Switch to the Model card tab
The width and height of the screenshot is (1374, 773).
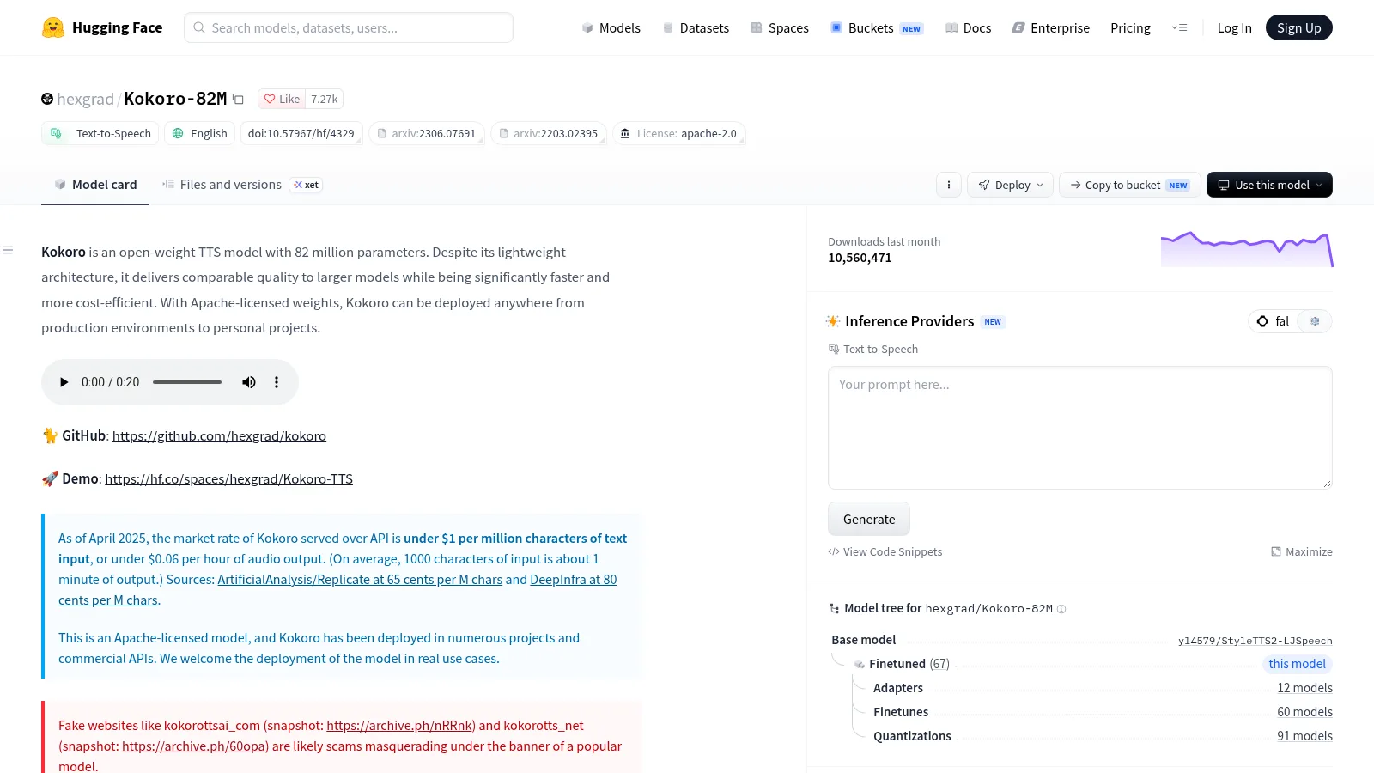(95, 185)
